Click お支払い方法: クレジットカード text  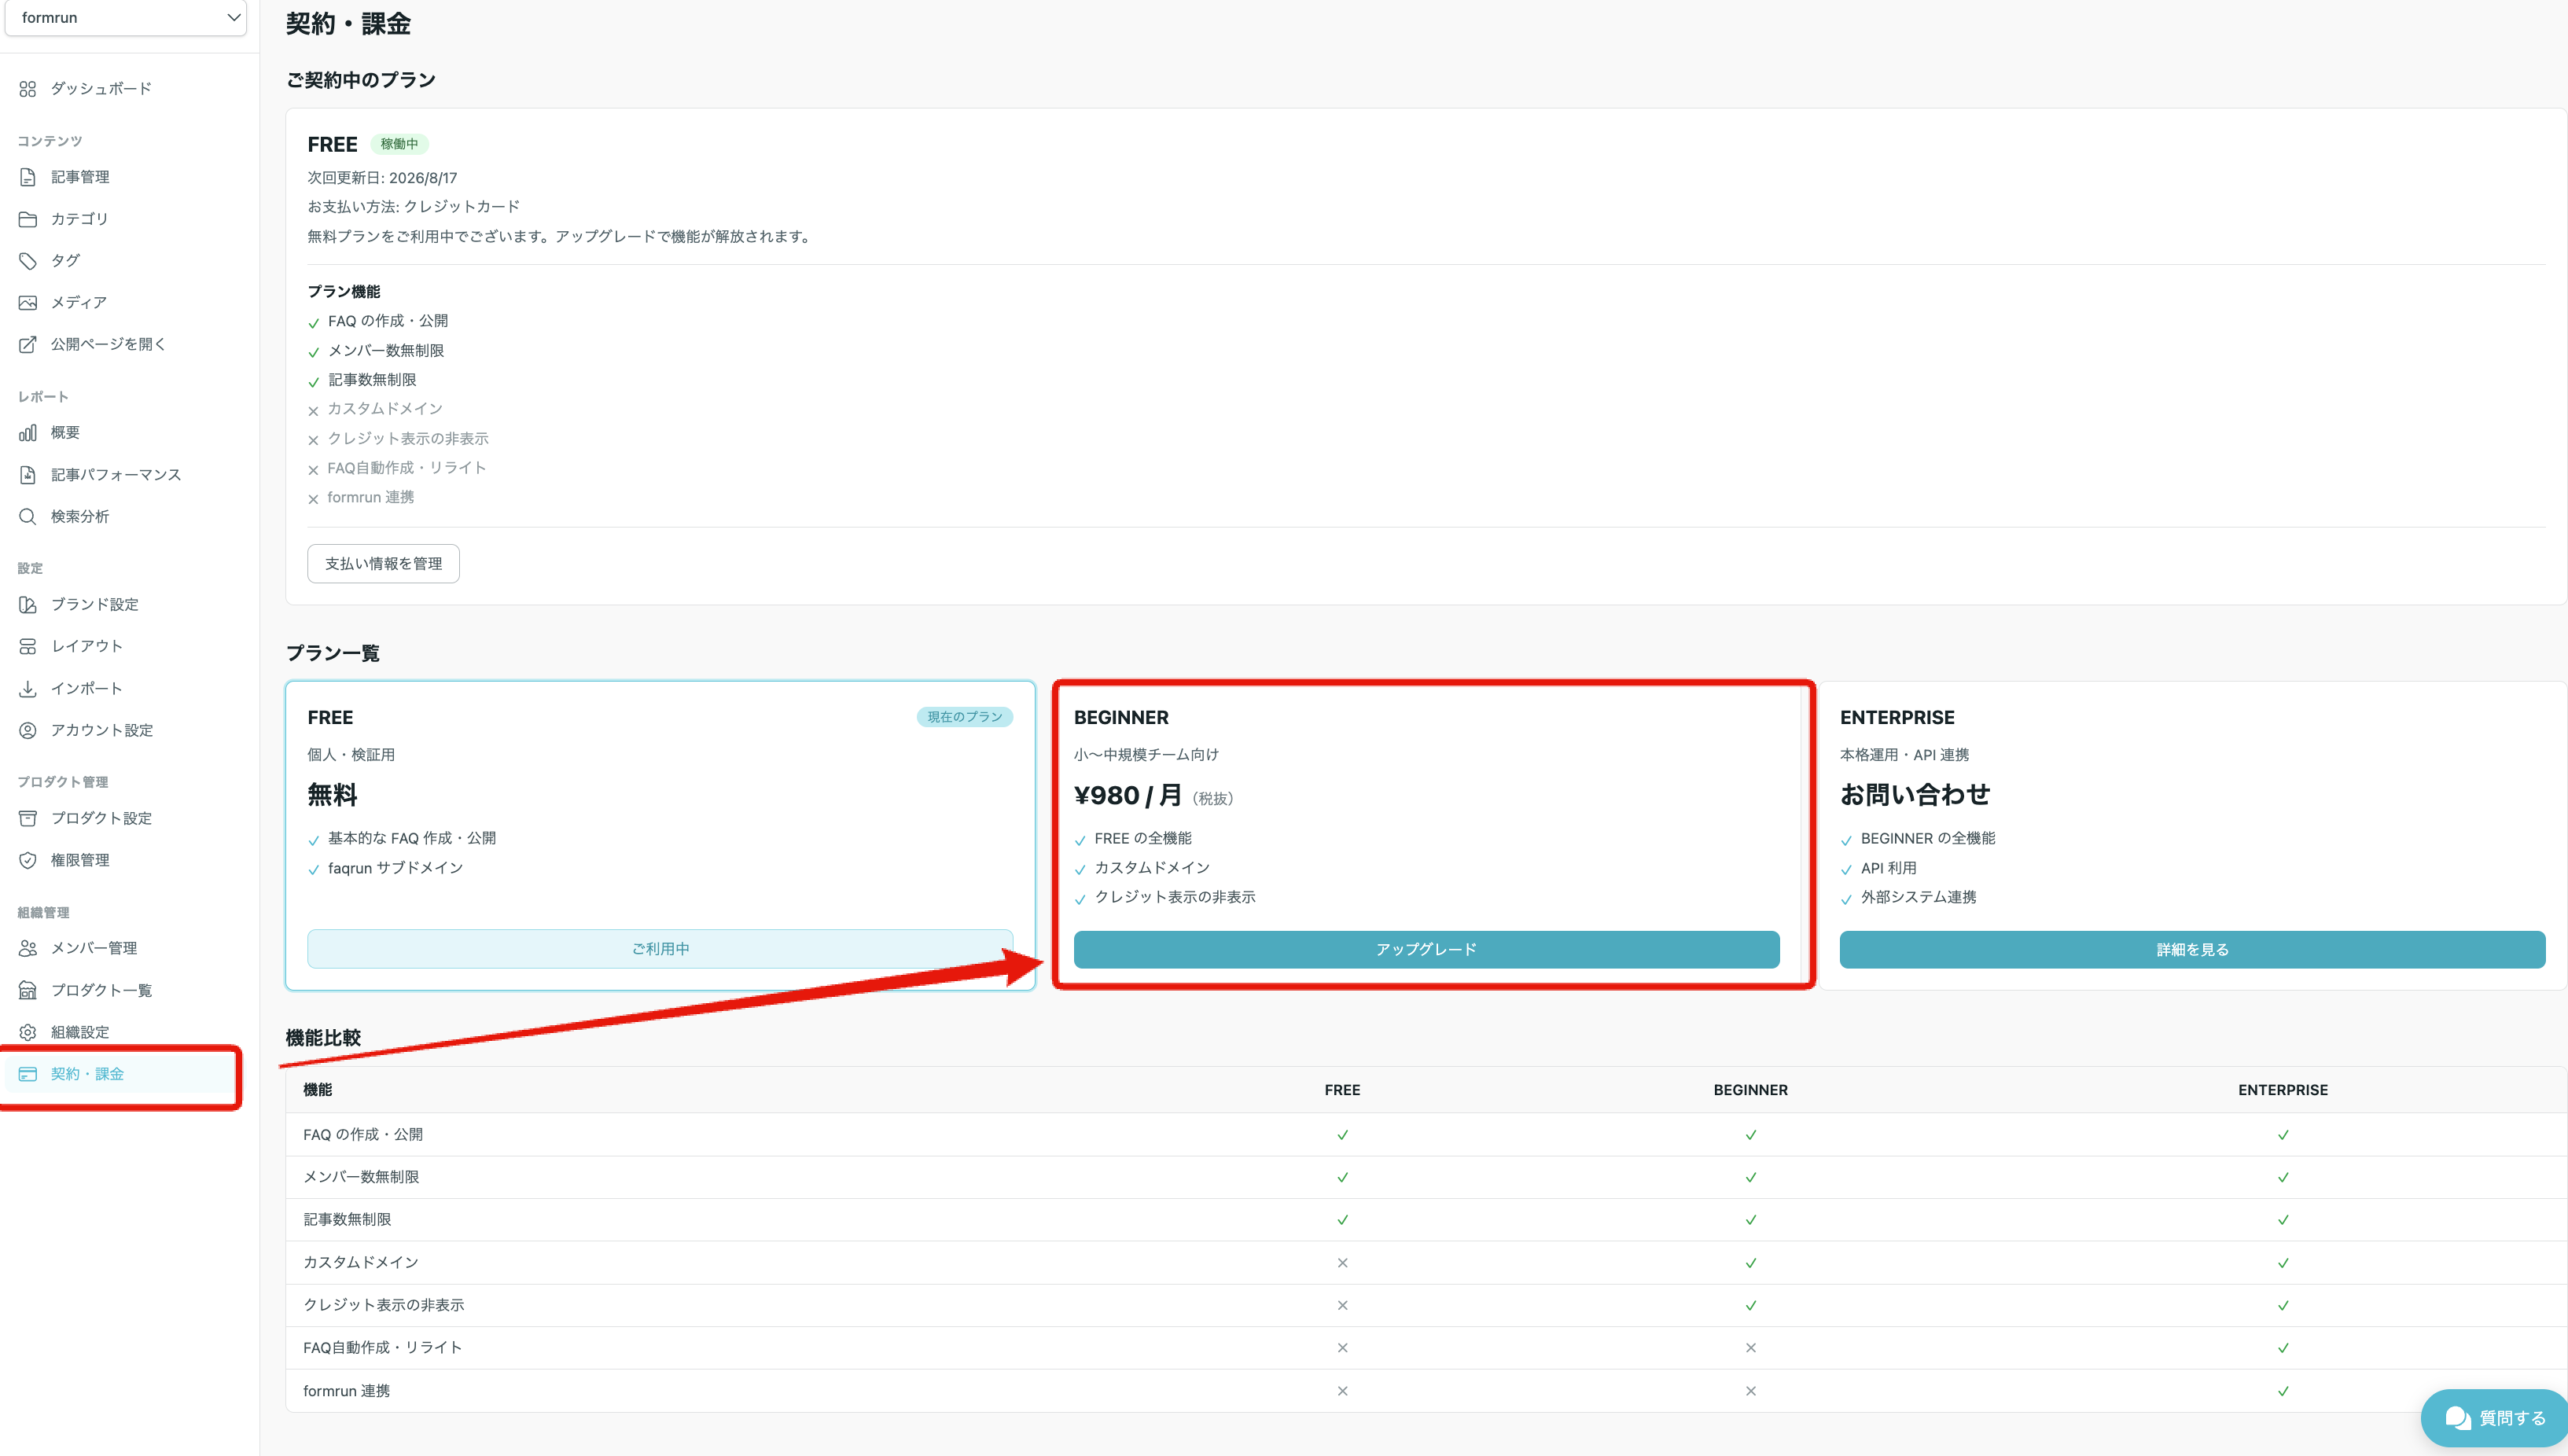pyautogui.click(x=414, y=207)
